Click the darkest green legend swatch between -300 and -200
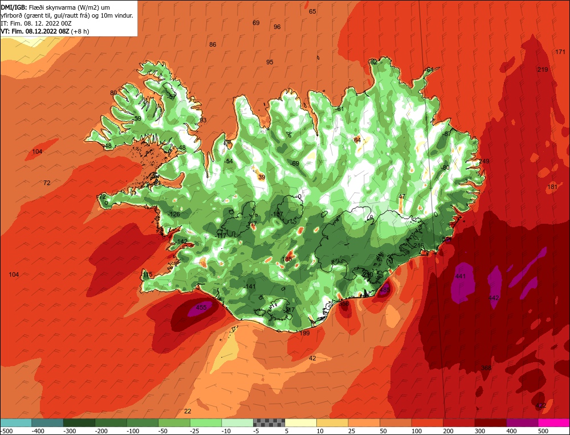This screenshot has width=570, height=435. tap(79, 422)
